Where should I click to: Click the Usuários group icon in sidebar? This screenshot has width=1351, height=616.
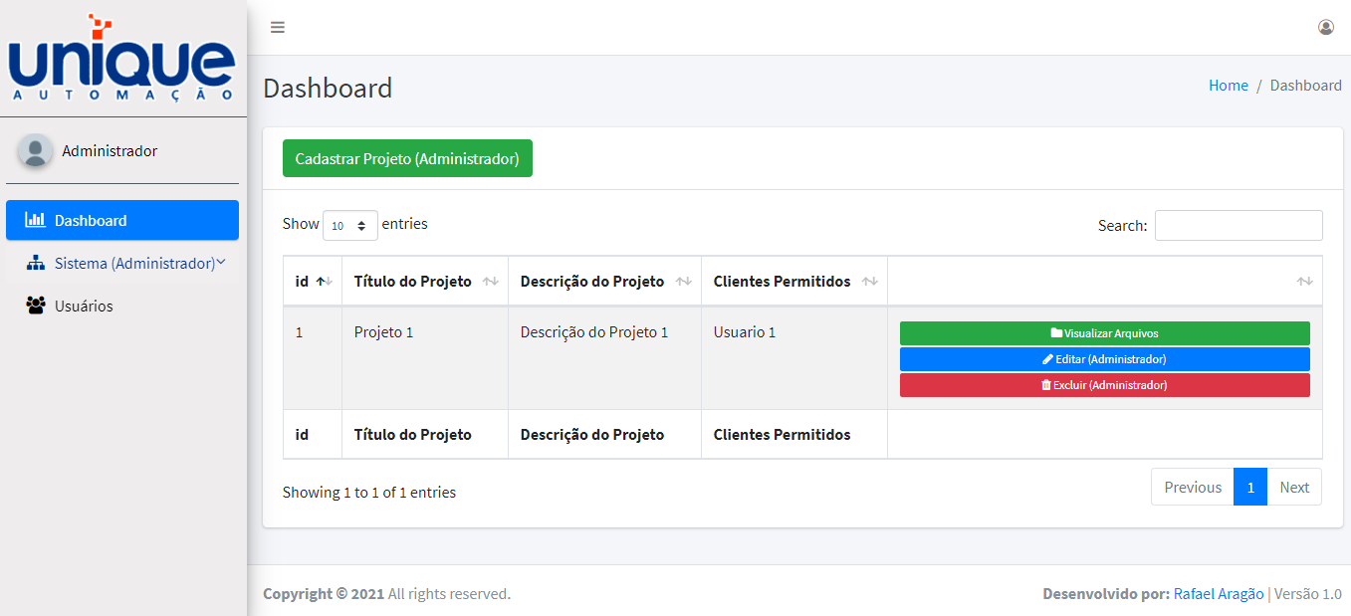(36, 307)
